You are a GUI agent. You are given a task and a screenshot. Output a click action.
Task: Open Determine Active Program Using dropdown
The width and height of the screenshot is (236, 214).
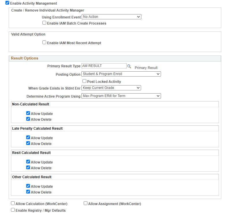point(121,96)
